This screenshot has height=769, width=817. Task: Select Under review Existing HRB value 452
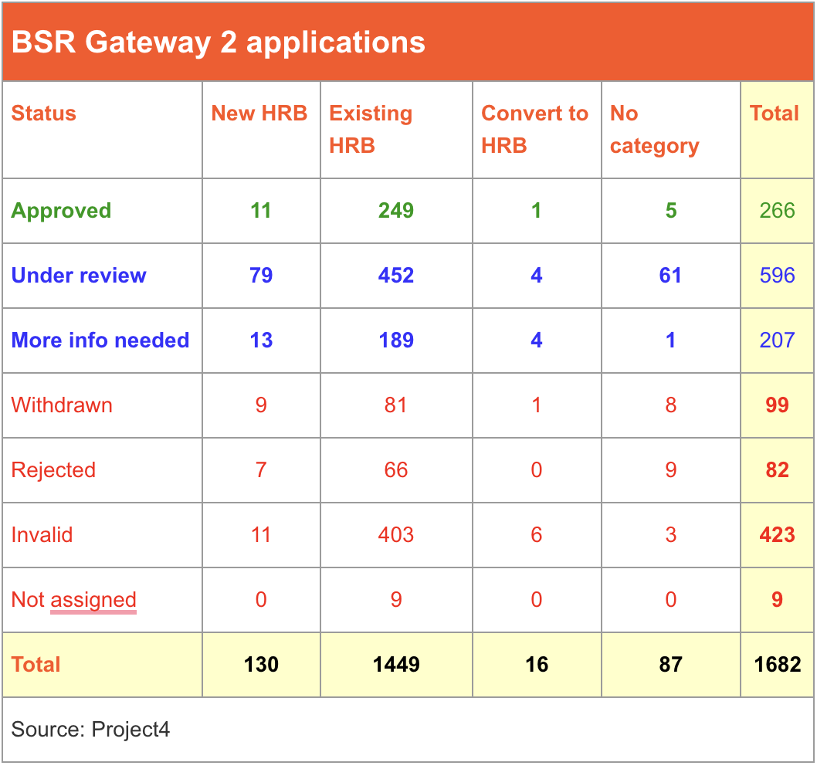396,275
